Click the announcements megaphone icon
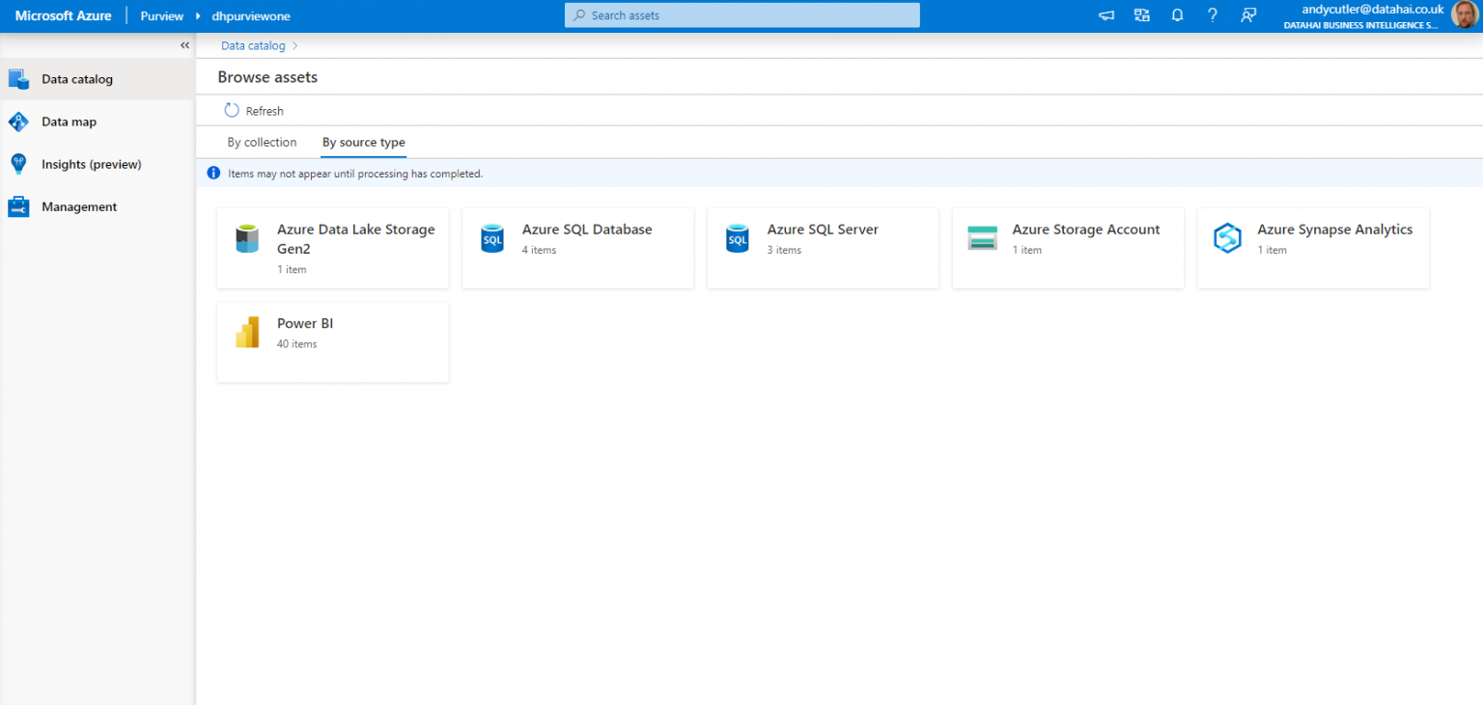 click(x=1105, y=14)
